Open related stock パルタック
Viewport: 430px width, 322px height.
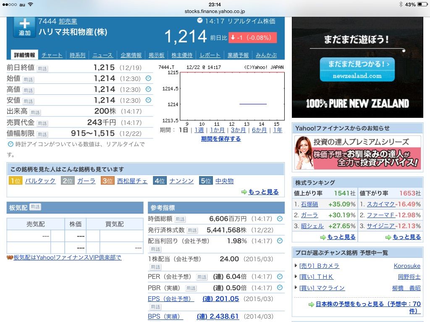40,181
